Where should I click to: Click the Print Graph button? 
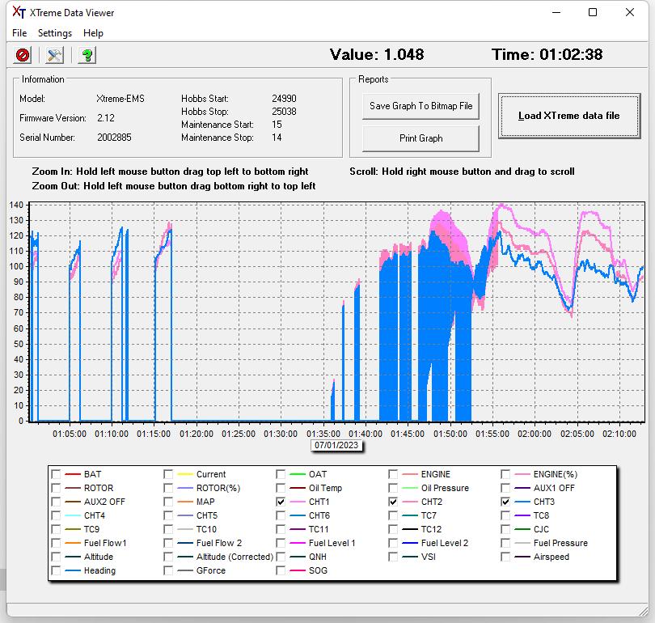pyautogui.click(x=420, y=138)
